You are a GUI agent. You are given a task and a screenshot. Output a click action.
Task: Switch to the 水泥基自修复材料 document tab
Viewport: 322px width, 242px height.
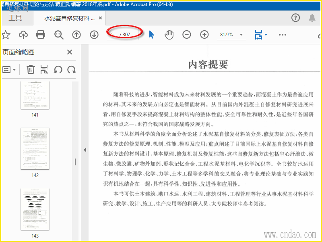69,18
